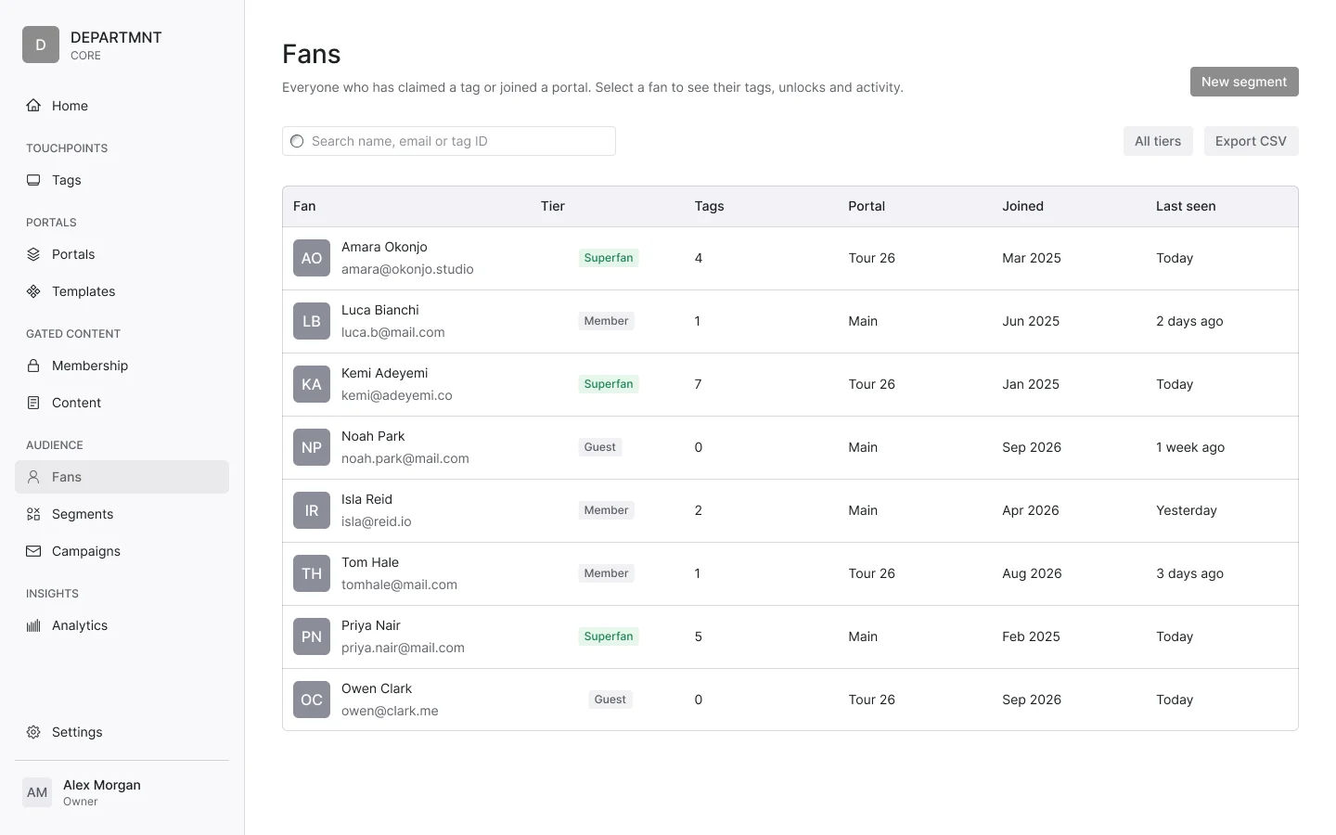Click the Export CSV button
Viewport: 1336px width, 835px height.
point(1251,141)
